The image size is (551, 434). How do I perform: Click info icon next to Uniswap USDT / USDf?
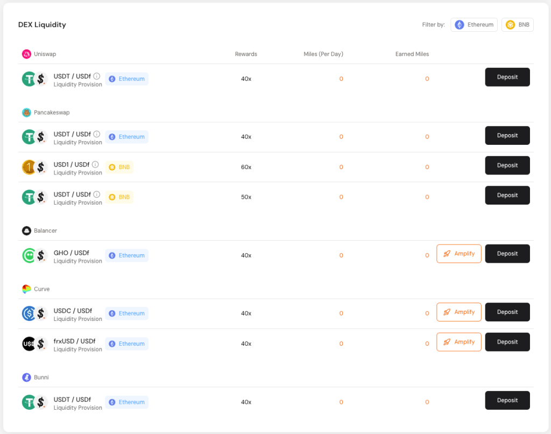(x=97, y=76)
